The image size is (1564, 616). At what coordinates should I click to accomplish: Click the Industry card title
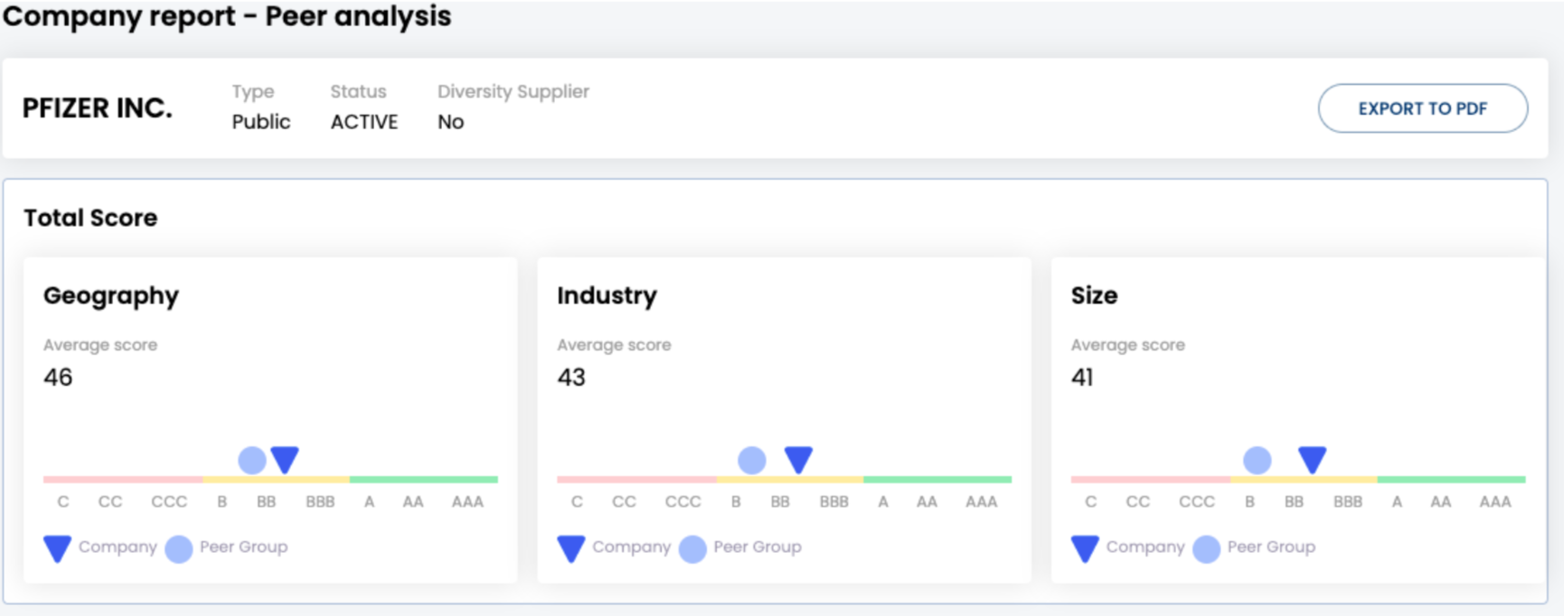click(x=607, y=295)
